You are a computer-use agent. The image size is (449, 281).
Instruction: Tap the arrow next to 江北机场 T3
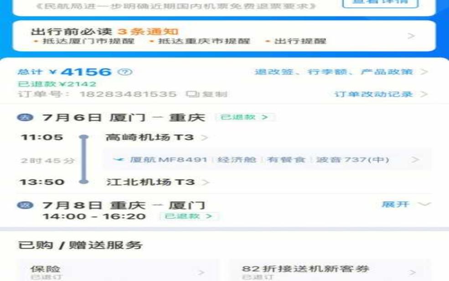[x=206, y=182]
